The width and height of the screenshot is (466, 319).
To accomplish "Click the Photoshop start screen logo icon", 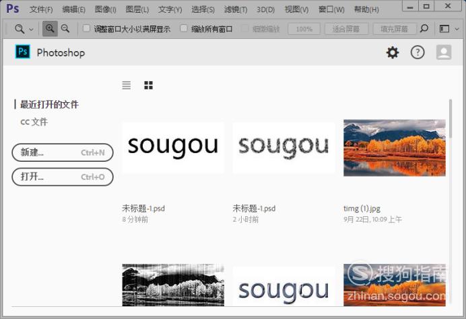I will pos(23,52).
